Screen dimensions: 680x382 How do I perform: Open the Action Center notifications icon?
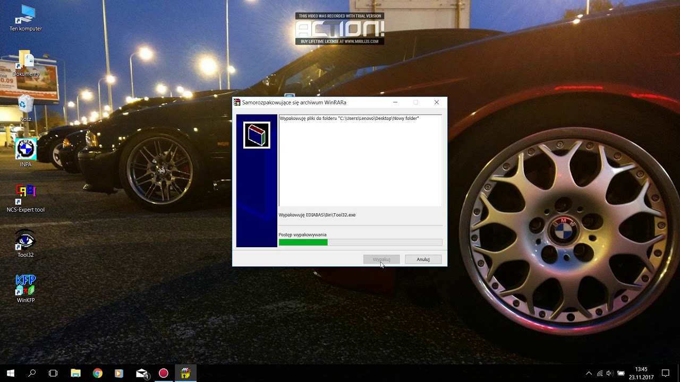pos(666,374)
